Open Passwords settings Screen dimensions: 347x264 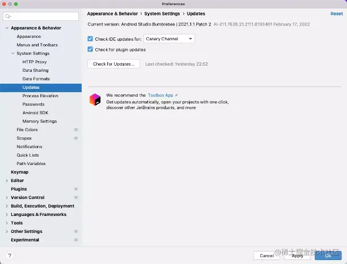coord(33,104)
